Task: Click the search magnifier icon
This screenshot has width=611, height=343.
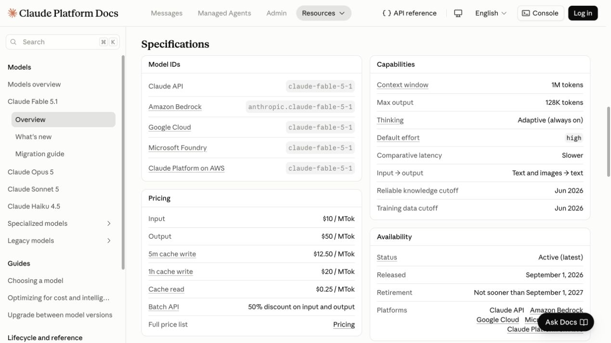Action: pyautogui.click(x=13, y=42)
